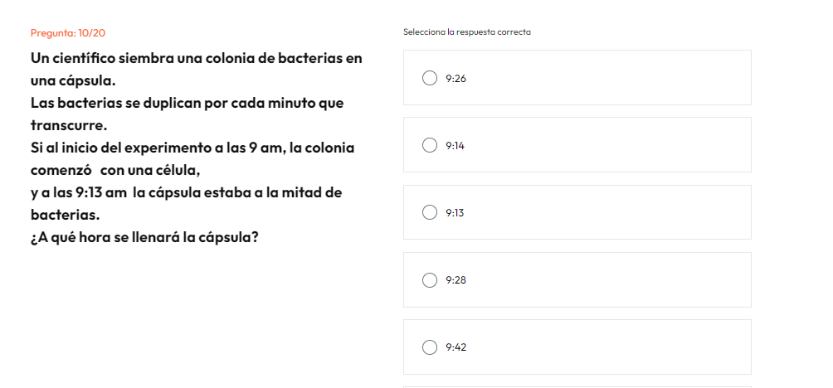The height and width of the screenshot is (388, 833).
Task: Click the 'Las bacterias se duplican' sentence
Action: tap(187, 104)
